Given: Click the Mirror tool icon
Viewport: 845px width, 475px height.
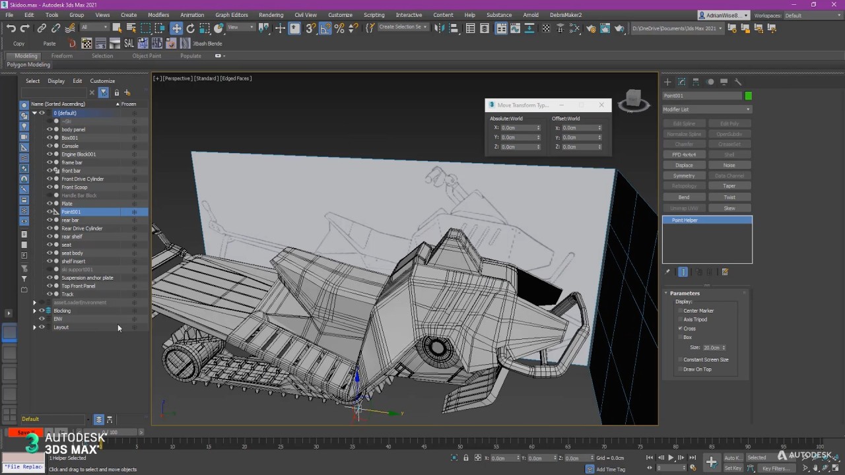Looking at the screenshot, I should [x=439, y=28].
